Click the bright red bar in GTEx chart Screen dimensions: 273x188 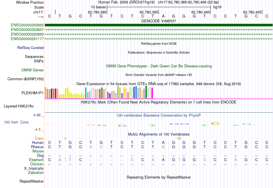click(x=55, y=93)
